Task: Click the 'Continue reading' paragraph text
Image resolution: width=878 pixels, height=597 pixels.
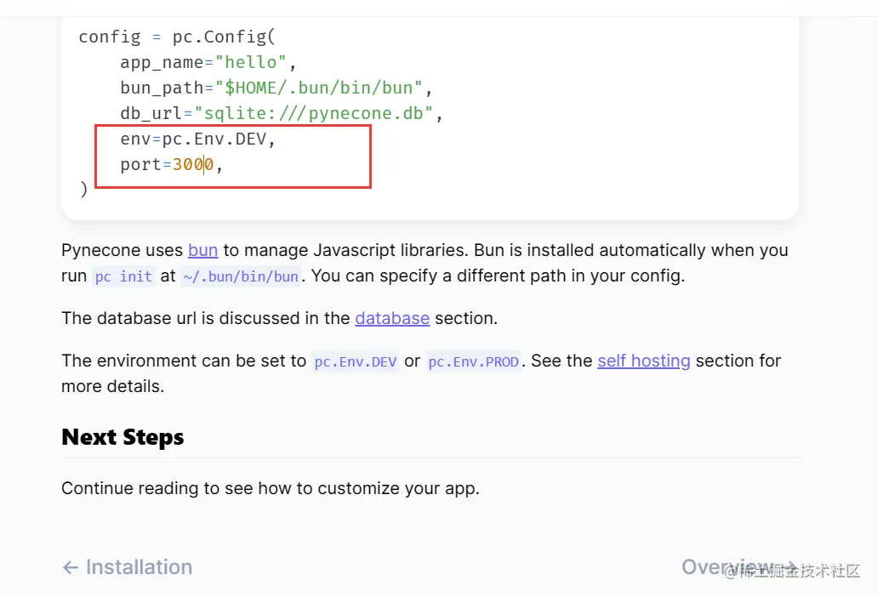Action: [270, 488]
